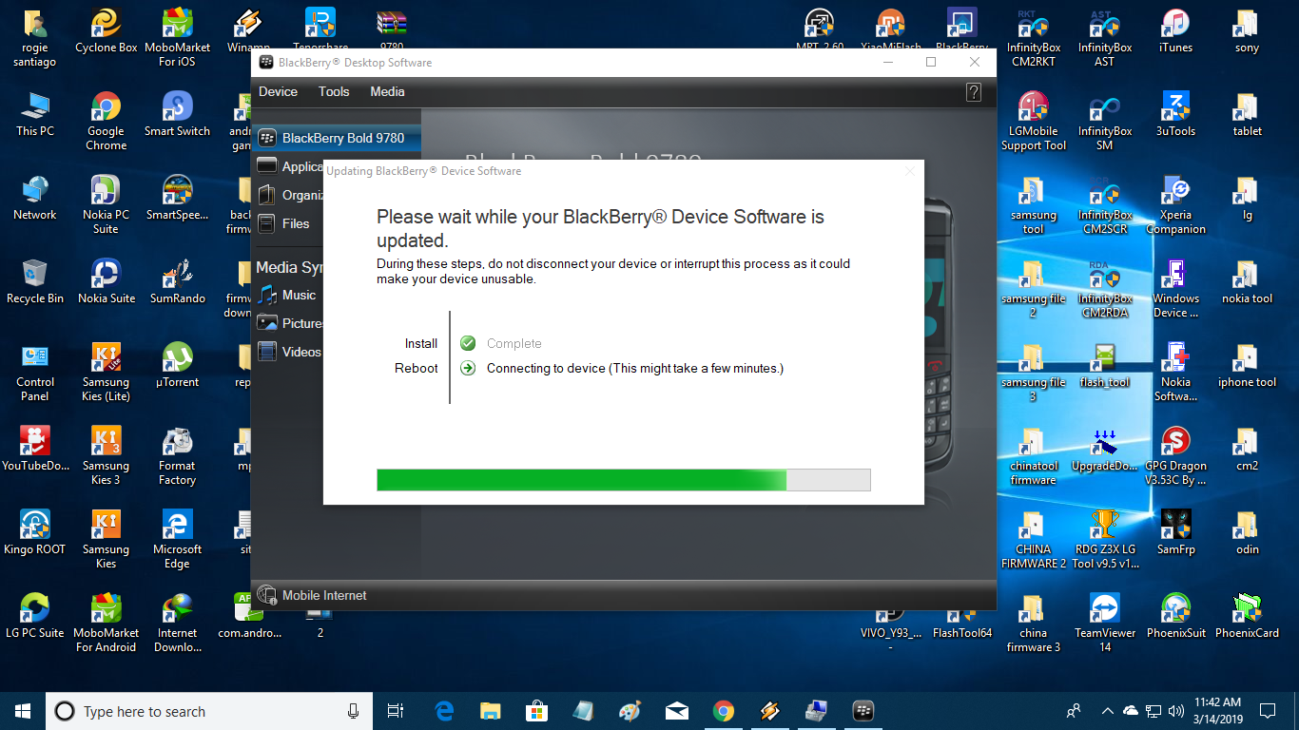Show hidden system tray icons
The image size is (1299, 730).
[1107, 711]
